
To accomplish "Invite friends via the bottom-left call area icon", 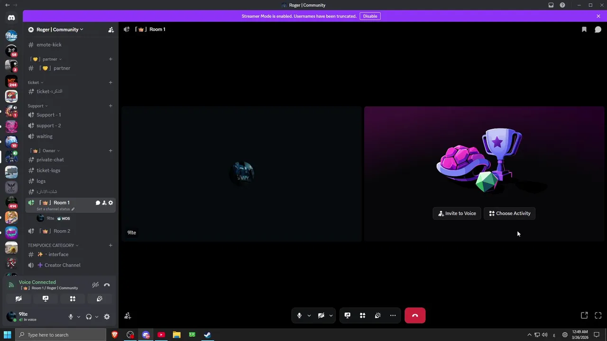I will point(128,315).
